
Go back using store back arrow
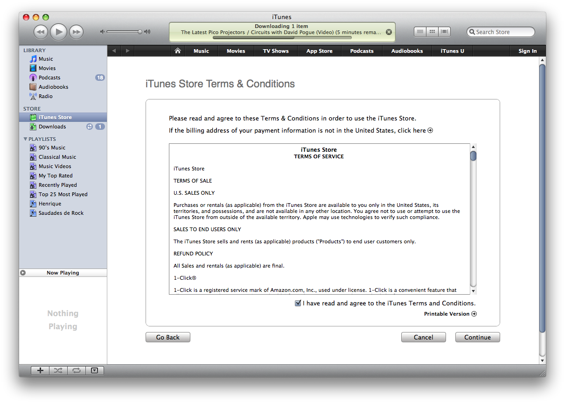114,51
